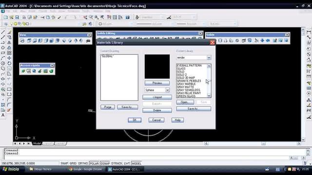Select GRAY MARBLE in the library list
This screenshot has height=175, width=312.
tap(186, 84)
